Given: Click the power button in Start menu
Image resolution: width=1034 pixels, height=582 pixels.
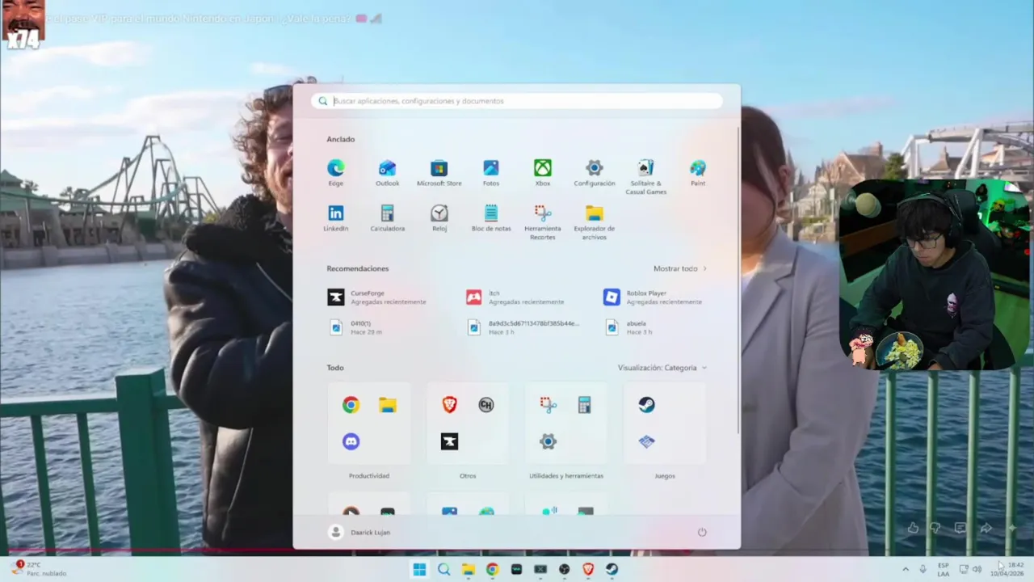Looking at the screenshot, I should [x=702, y=532].
